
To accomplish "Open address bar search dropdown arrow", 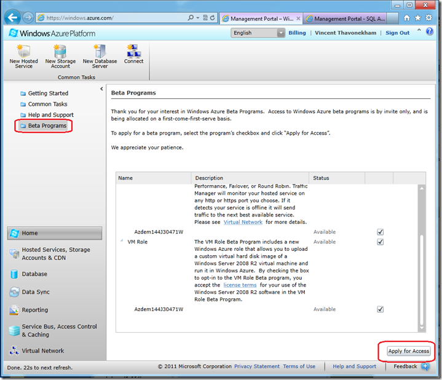I will pyautogui.click(x=197, y=18).
